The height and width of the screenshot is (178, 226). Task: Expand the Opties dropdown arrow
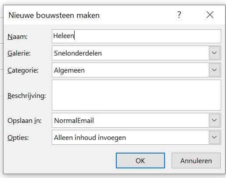215,137
